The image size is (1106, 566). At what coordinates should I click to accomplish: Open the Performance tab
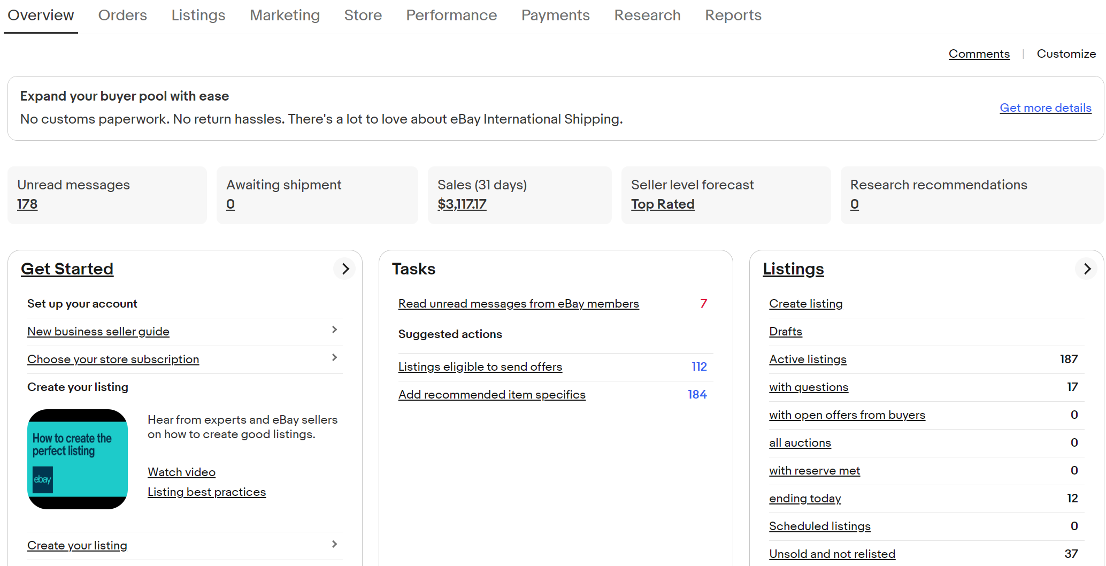(x=451, y=16)
